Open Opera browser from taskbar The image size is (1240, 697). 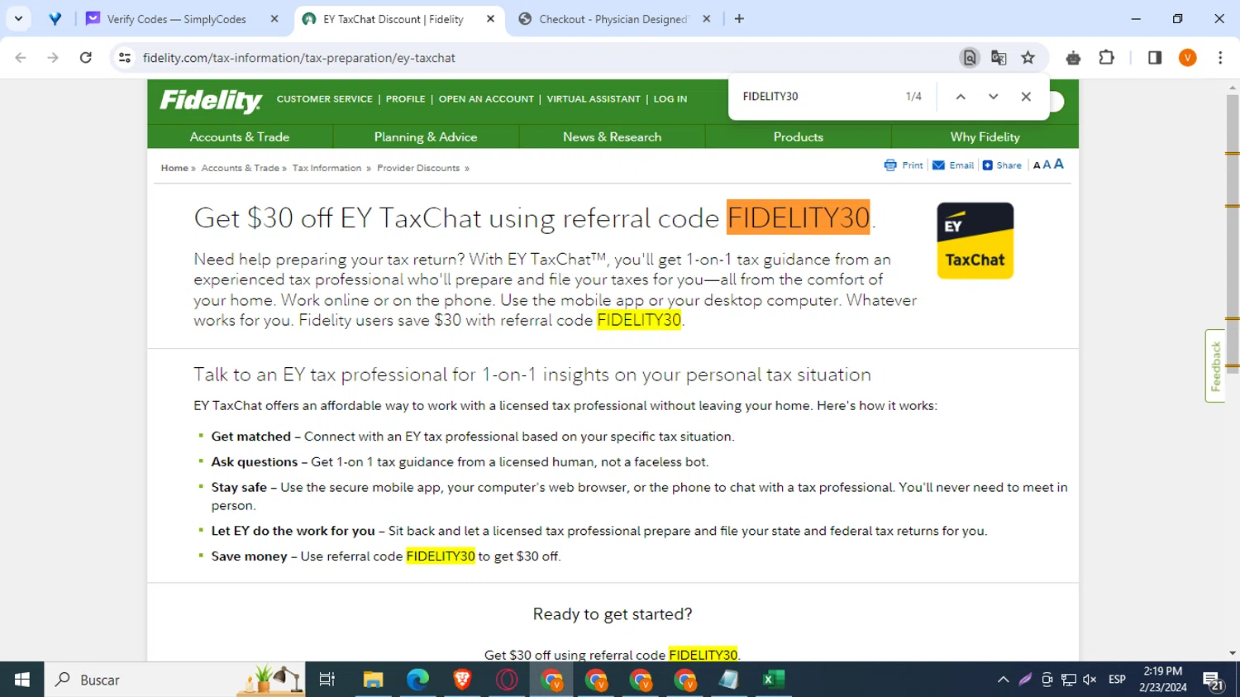point(507,680)
